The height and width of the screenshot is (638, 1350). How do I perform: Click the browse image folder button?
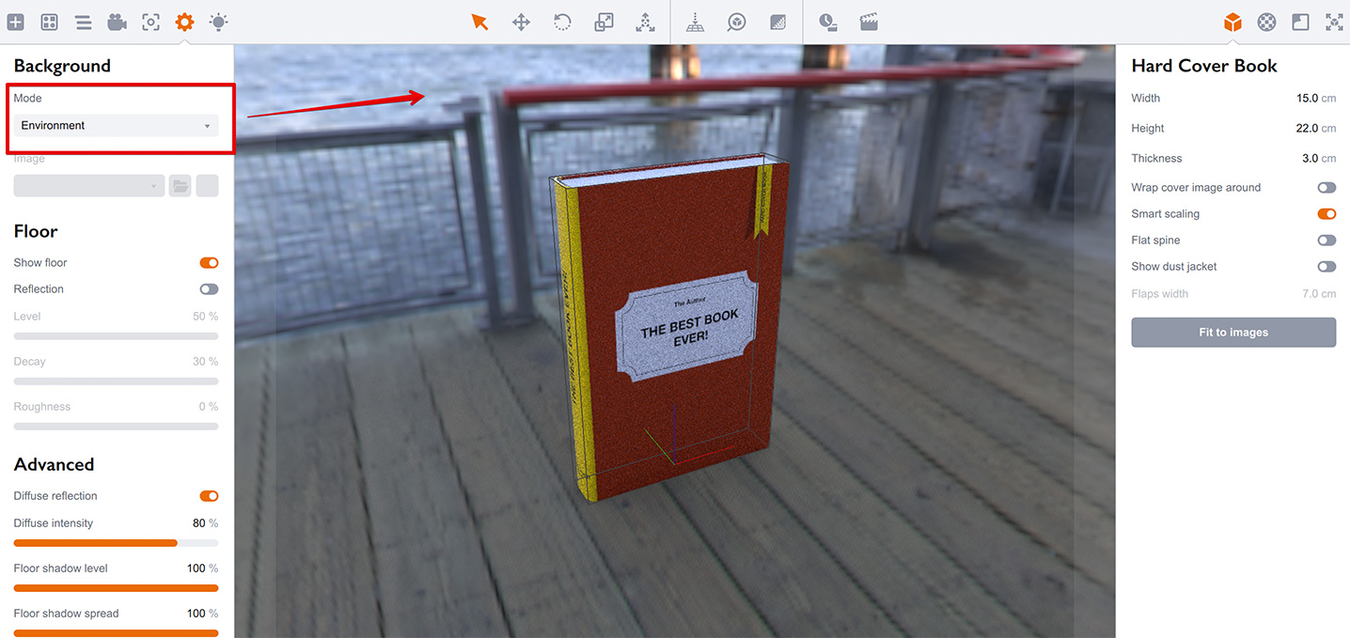pos(180,186)
